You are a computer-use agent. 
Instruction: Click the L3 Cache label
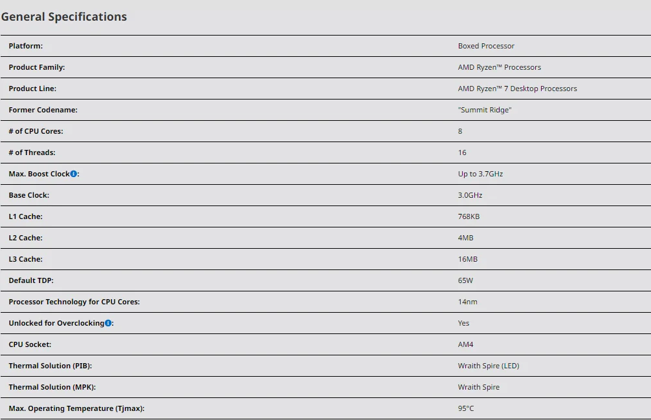click(26, 259)
